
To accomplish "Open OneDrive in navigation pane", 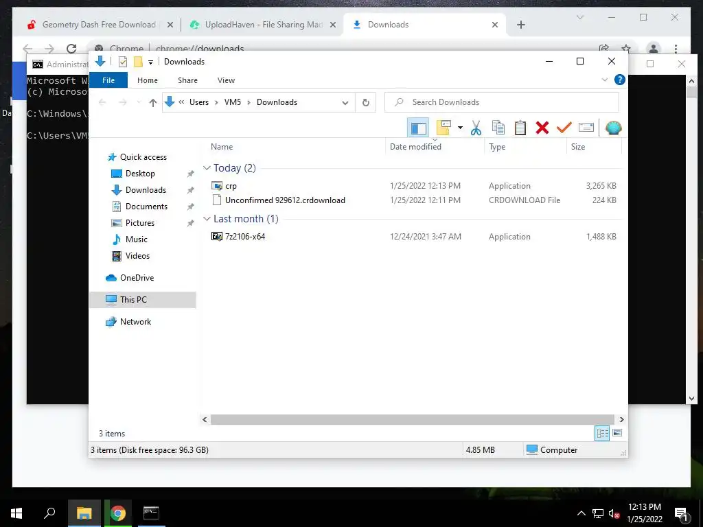I will pos(137,278).
